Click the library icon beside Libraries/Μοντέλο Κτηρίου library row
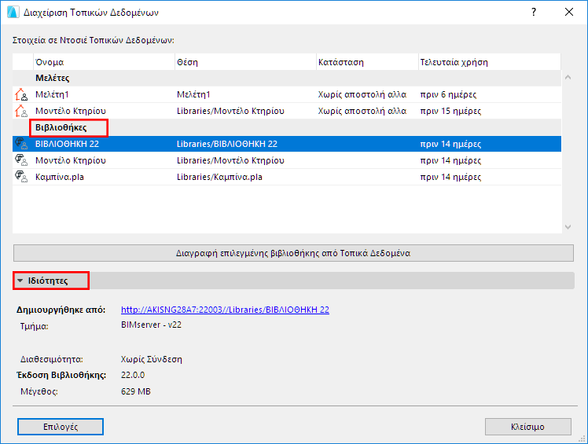This screenshot has width=588, height=444. (21, 160)
